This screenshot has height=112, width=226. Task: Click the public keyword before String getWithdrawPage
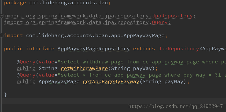coord(26,68)
